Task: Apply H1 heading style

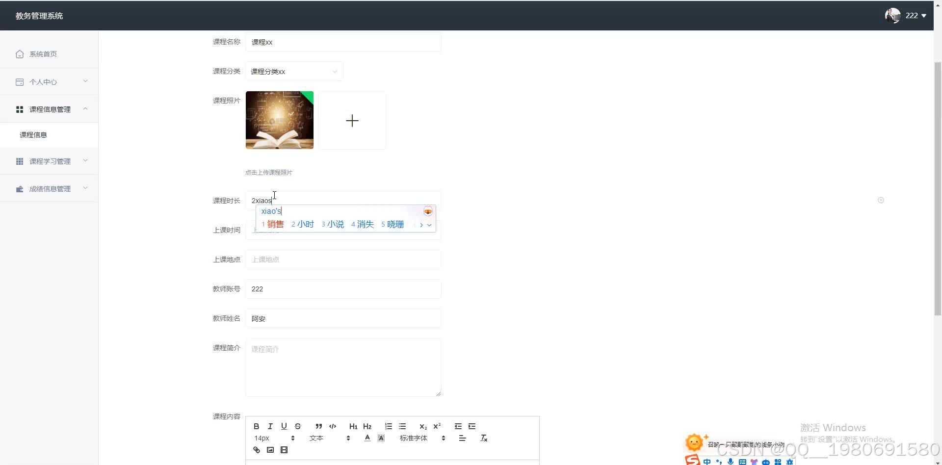Action: [x=353, y=426]
